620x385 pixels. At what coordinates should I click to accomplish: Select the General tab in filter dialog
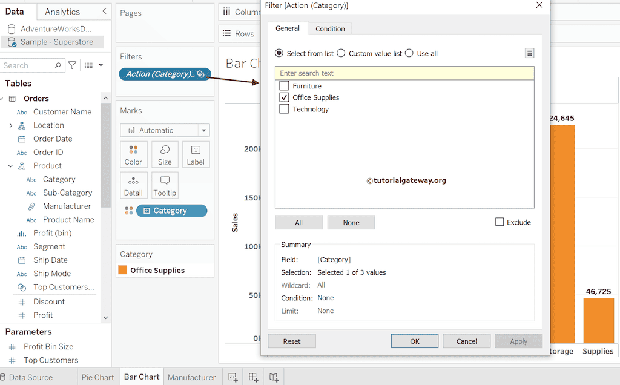[x=288, y=28]
